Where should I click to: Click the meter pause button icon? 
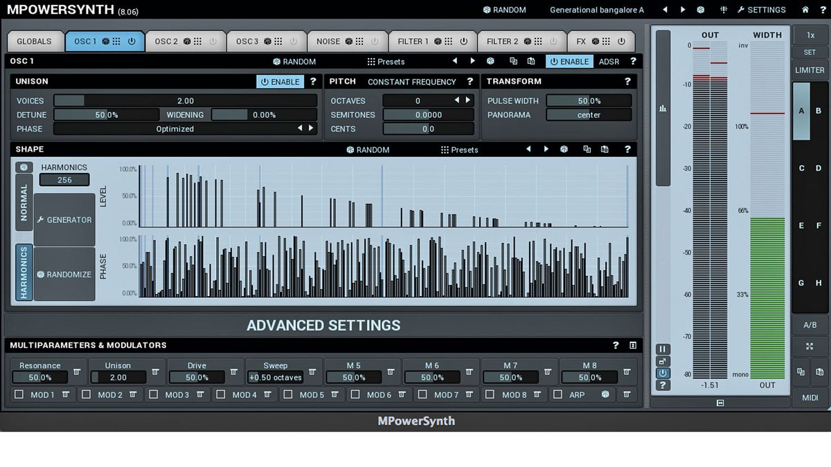pos(663,349)
